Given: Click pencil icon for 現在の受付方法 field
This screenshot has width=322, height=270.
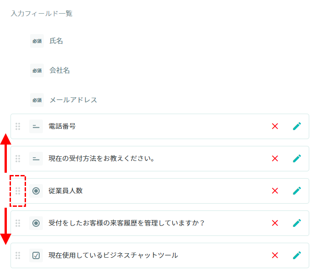Looking at the screenshot, I should pyautogui.click(x=297, y=159).
